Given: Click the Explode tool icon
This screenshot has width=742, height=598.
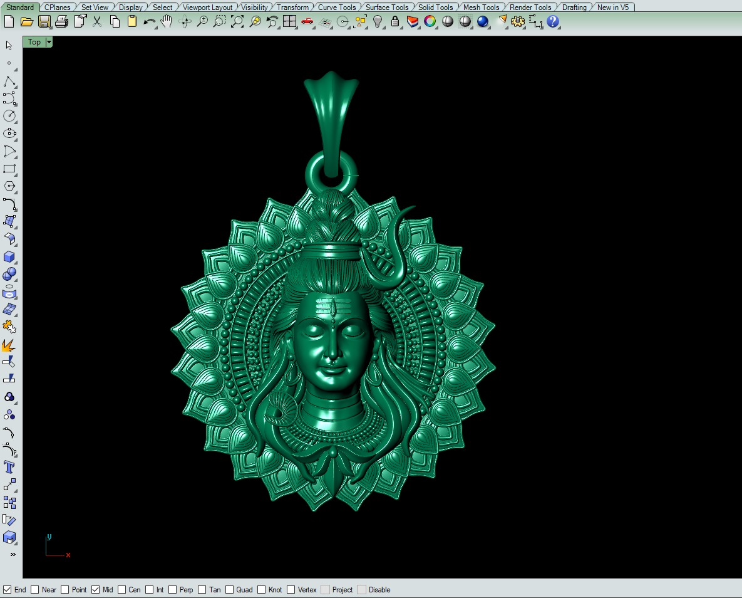Looking at the screenshot, I should 9,345.
